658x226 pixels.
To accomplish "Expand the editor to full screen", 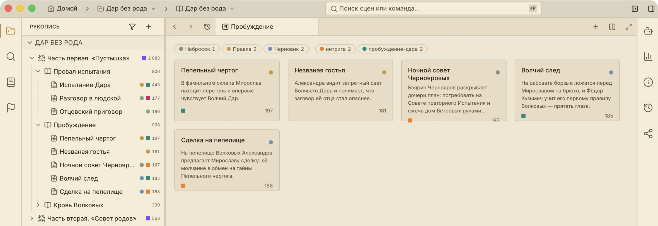I will (x=628, y=27).
